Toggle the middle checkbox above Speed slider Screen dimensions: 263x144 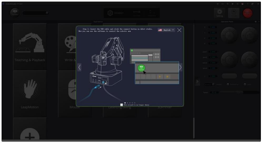coord(228,84)
